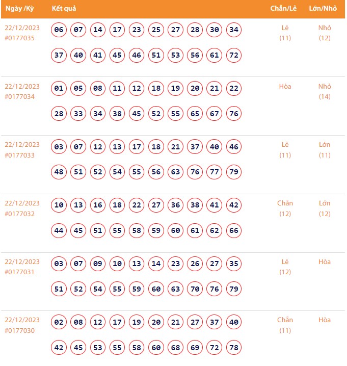Click the "Kết quả" column header
The height and width of the screenshot is (366, 347).
pyautogui.click(x=64, y=9)
